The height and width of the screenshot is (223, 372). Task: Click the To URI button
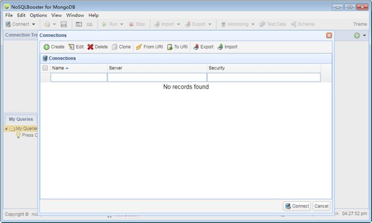(177, 47)
